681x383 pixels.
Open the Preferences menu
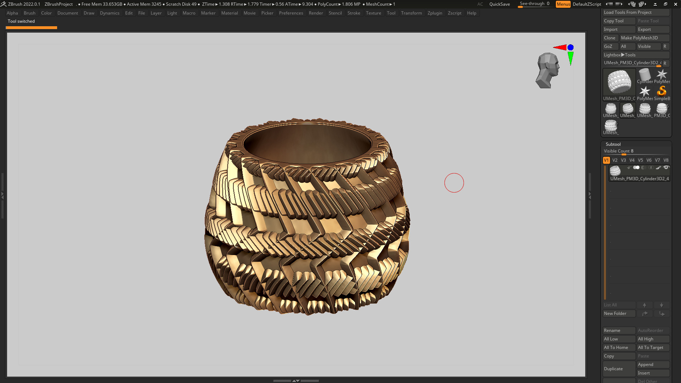291,13
